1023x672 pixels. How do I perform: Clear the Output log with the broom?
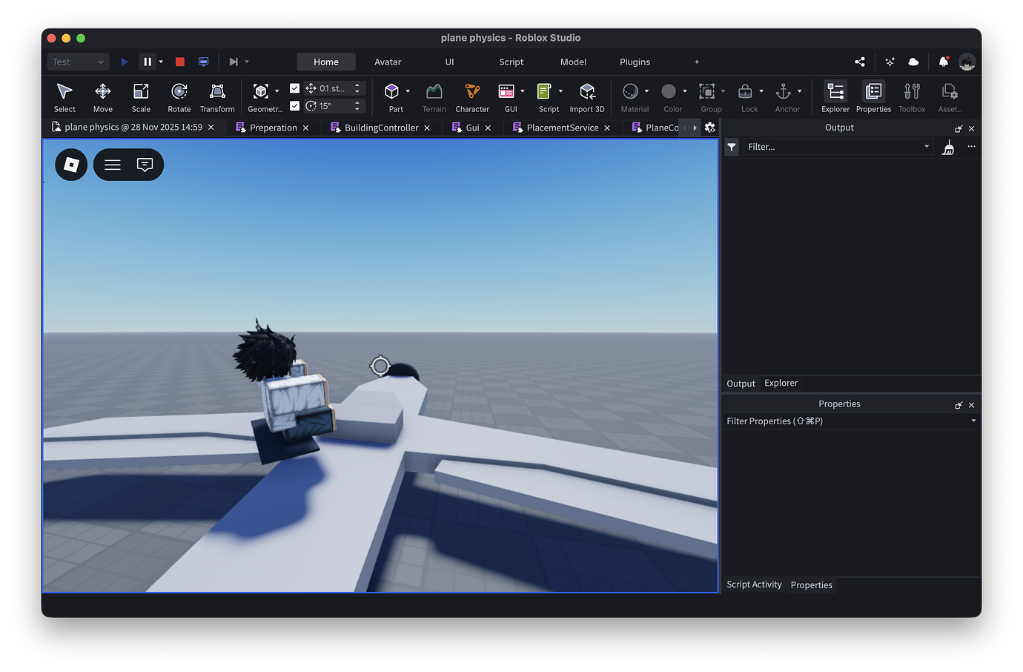click(947, 147)
